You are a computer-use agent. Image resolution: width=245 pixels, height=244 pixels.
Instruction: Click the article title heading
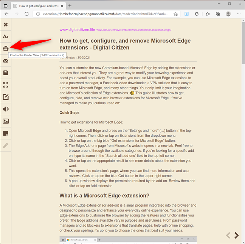(125, 44)
